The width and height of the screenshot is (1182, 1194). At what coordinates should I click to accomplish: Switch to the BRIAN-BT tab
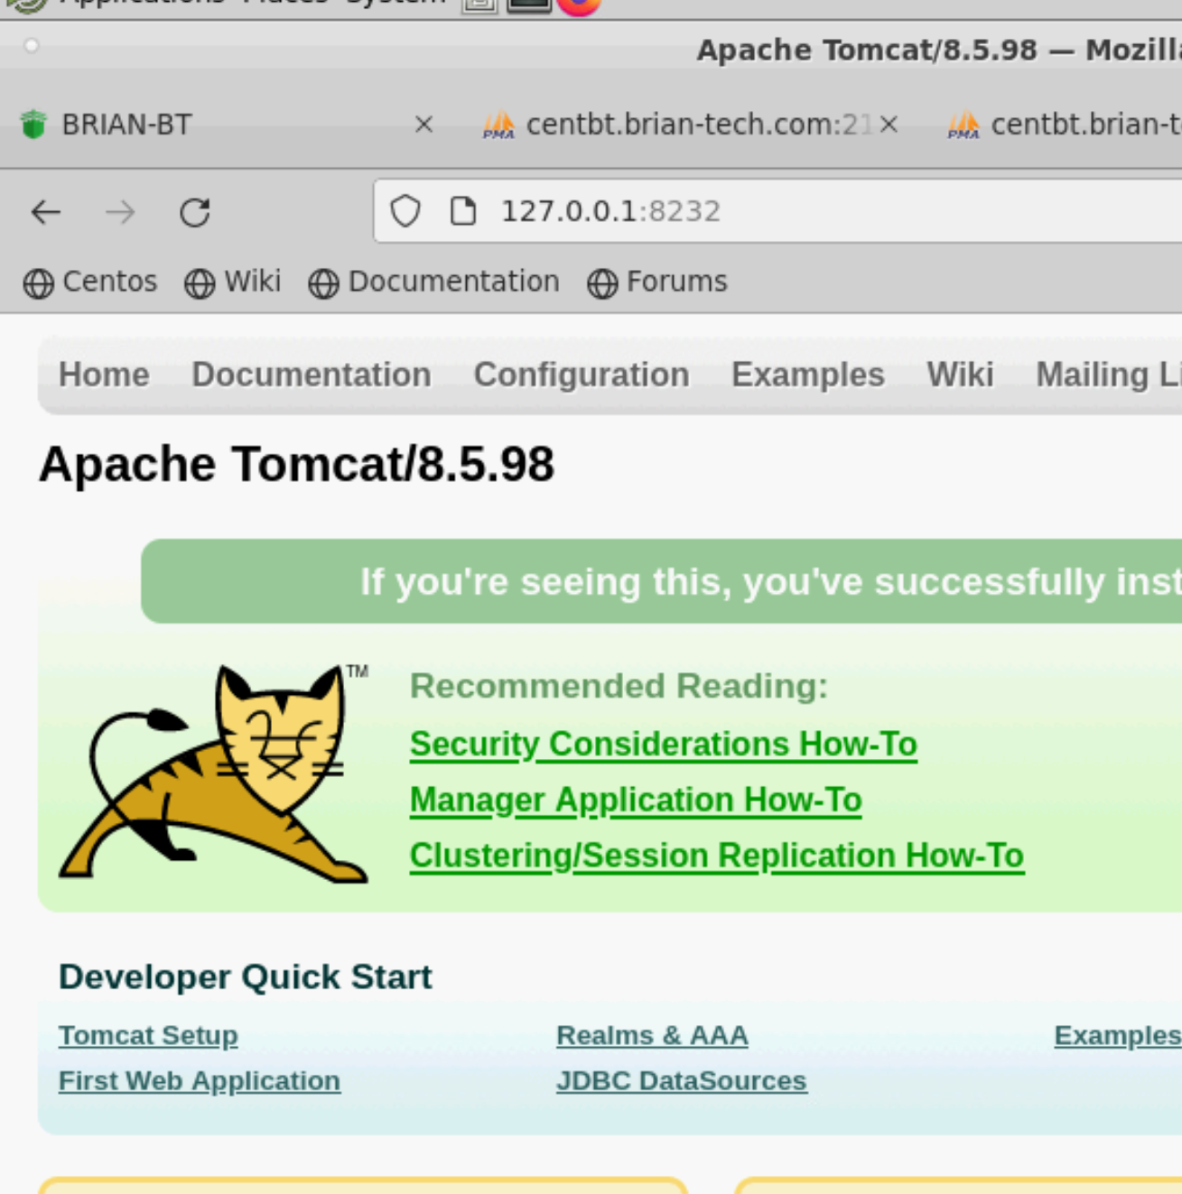(226, 125)
